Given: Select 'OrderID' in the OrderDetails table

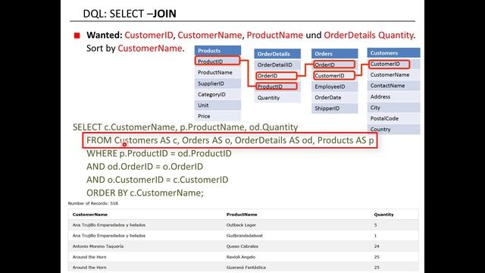Looking at the screenshot, I should [x=277, y=76].
